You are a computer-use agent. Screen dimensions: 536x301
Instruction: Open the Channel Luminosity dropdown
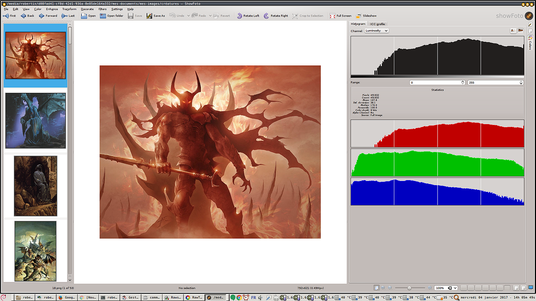pos(376,31)
